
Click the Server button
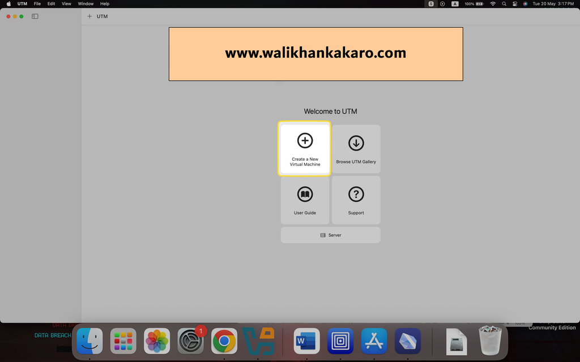tap(330, 235)
